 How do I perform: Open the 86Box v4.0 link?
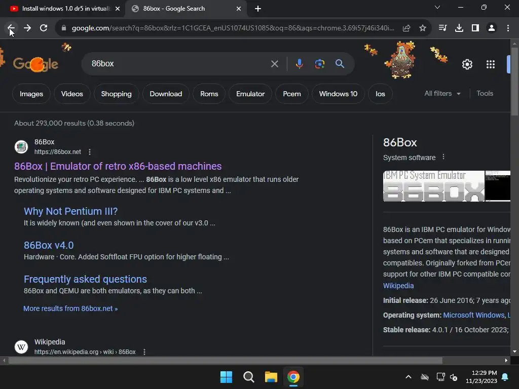point(49,245)
